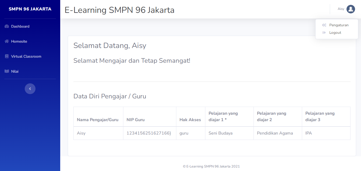This screenshot has width=361, height=171.
Task: Choose the Pengaturan text in user menu
Action: (339, 25)
